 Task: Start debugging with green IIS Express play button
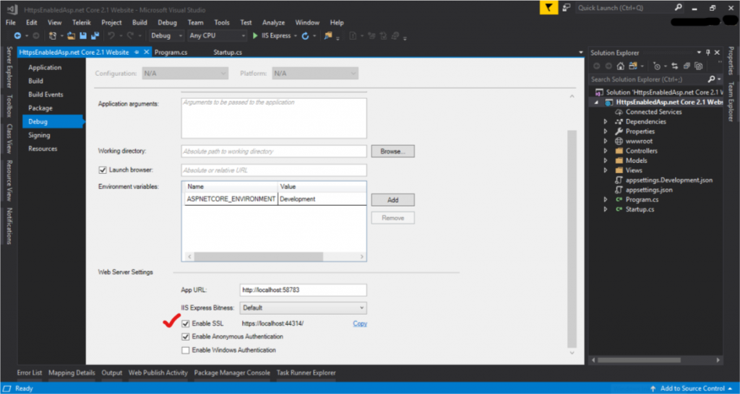coord(255,36)
